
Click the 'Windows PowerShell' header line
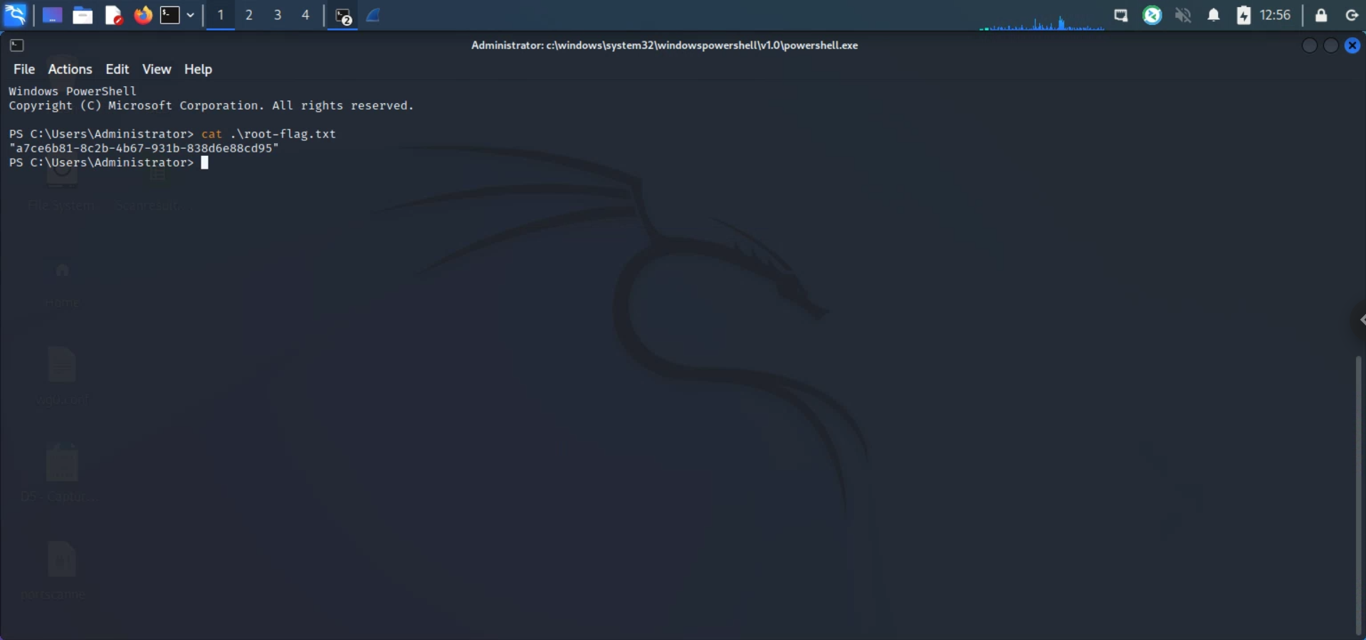73,91
